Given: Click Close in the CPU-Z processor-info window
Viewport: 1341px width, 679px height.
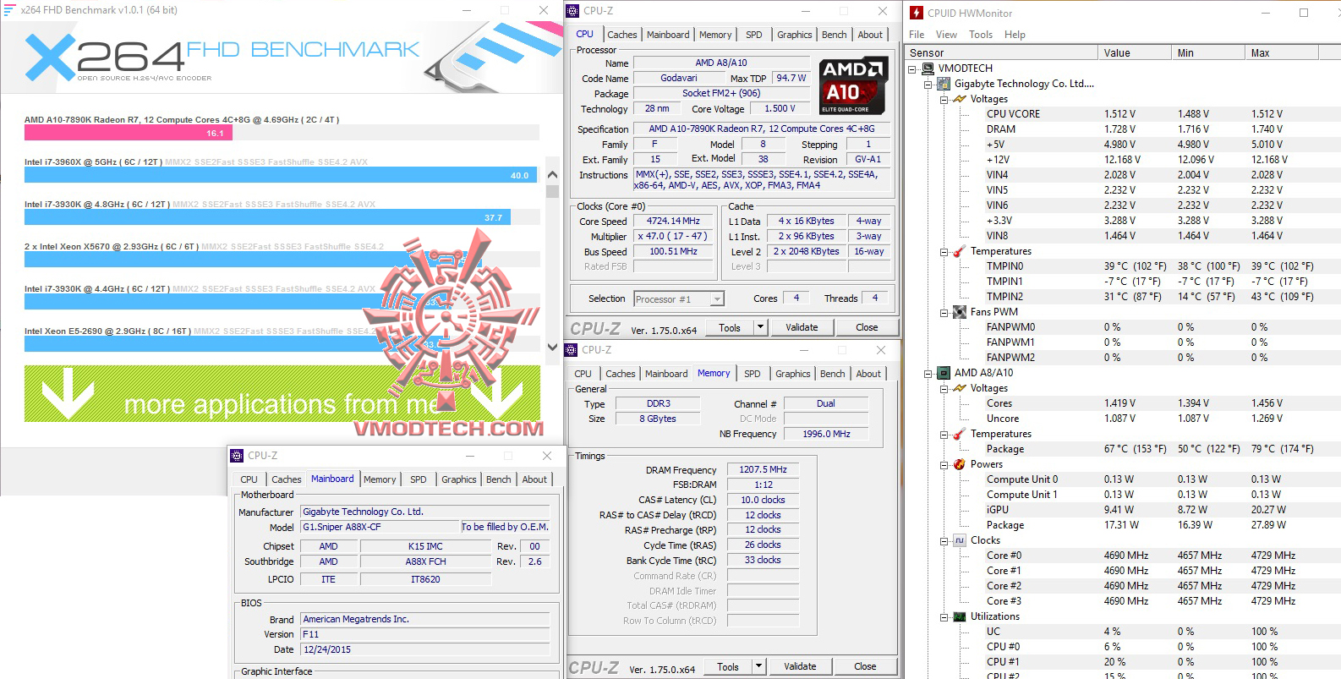Looking at the screenshot, I should [x=867, y=327].
